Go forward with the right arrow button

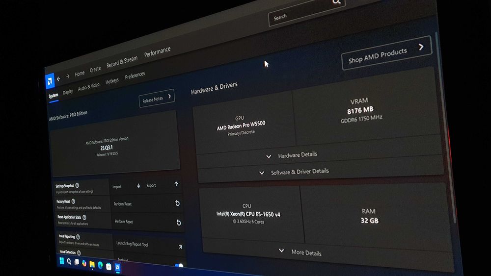pos(68,76)
